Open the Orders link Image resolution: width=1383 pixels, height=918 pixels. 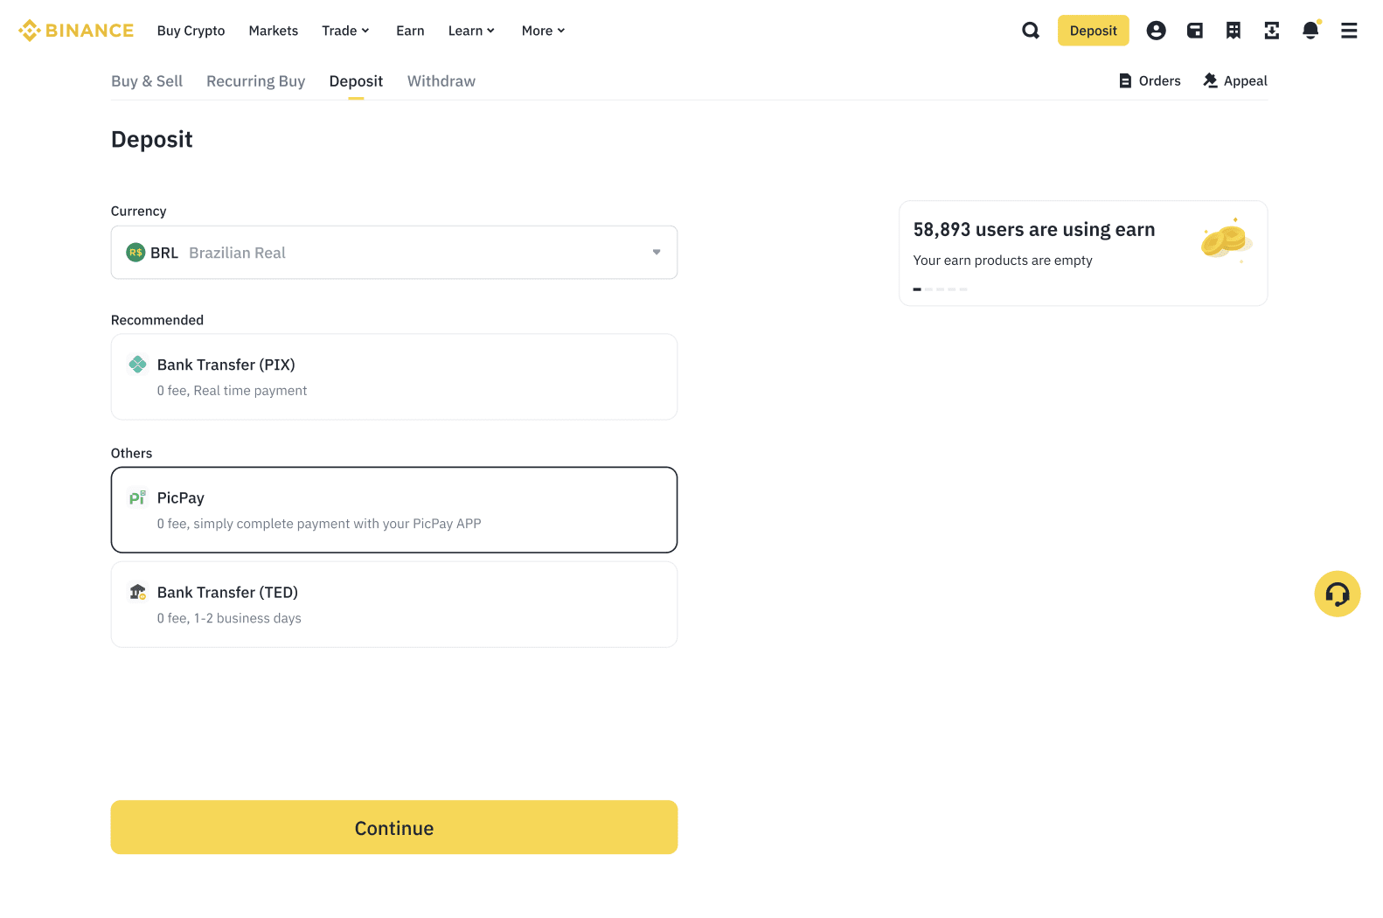(x=1150, y=81)
